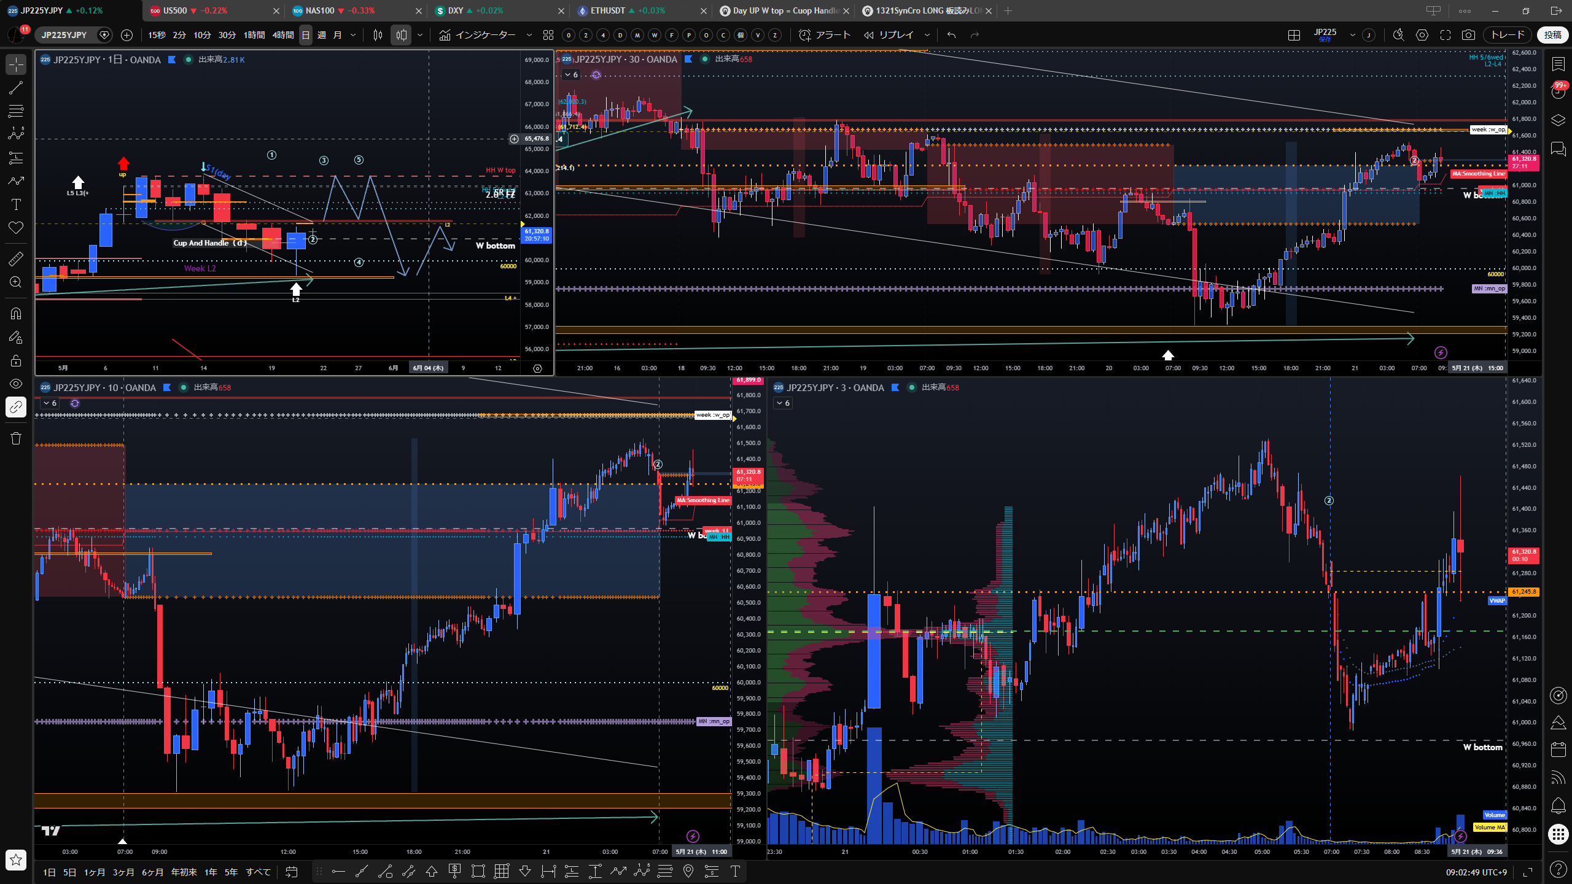Open the JP225 saved layout dropdown
The width and height of the screenshot is (1572, 884).
tap(1352, 35)
